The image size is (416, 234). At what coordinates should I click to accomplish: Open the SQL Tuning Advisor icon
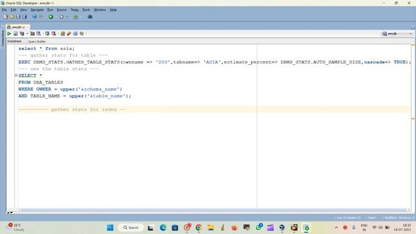click(39, 34)
